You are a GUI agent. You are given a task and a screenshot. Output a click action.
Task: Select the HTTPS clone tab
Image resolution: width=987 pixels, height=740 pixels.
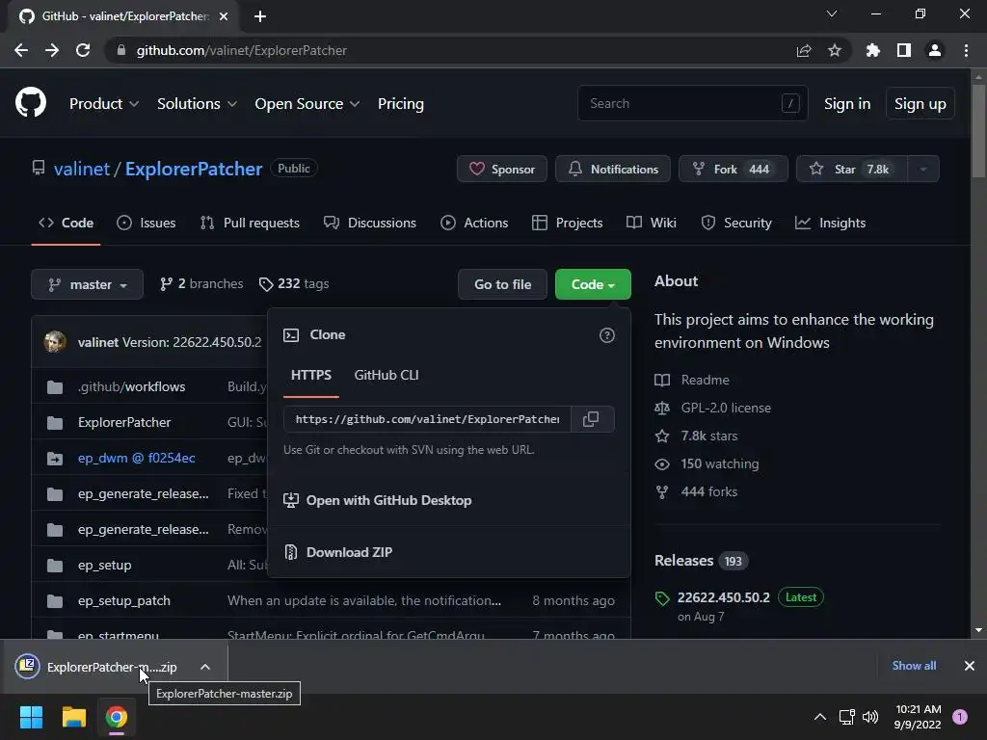click(x=311, y=375)
